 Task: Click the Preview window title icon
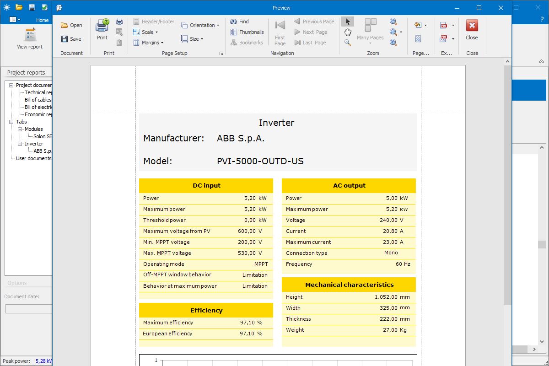[x=59, y=8]
